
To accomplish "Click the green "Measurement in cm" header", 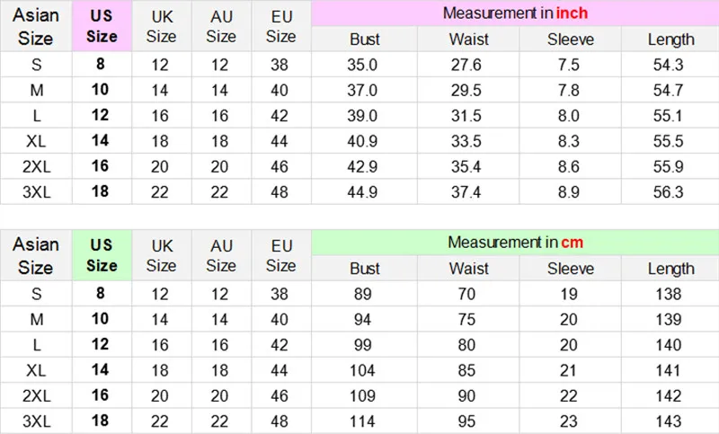I will pyautogui.click(x=515, y=243).
